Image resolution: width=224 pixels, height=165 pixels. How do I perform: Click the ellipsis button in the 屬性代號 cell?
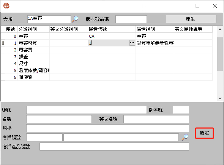(x=132, y=43)
